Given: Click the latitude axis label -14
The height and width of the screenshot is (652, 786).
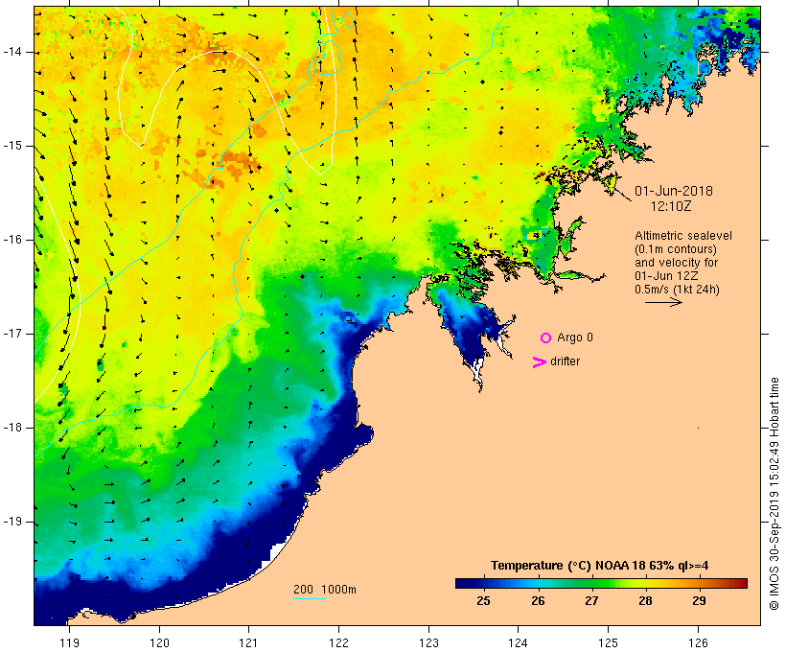Looking at the screenshot, I should tap(12, 52).
